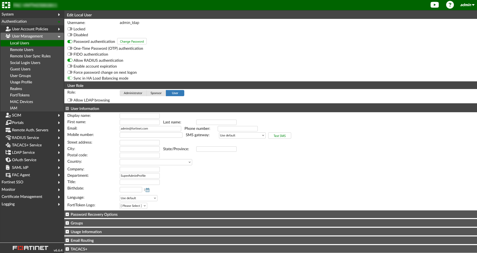The width and height of the screenshot is (477, 253).
Task: Click the FAC Agent icon
Action: tap(8, 175)
